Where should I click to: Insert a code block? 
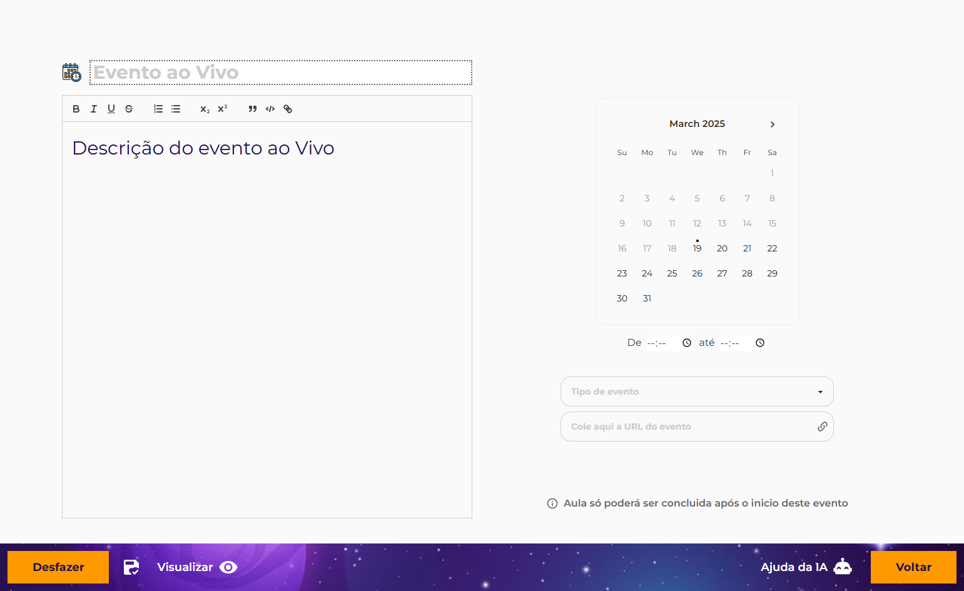click(270, 109)
